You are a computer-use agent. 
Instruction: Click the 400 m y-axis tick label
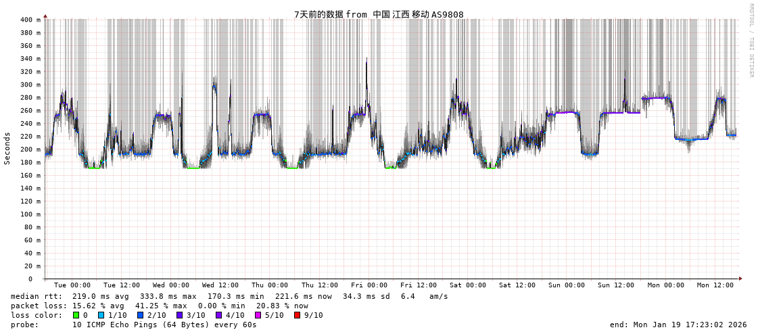(x=30, y=20)
